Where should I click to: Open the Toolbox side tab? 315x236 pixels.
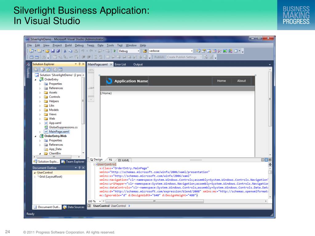coord(28,70)
